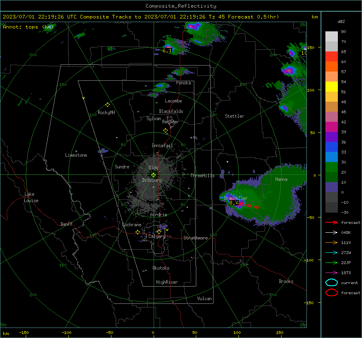Click the Strathmore town label

pos(195,238)
